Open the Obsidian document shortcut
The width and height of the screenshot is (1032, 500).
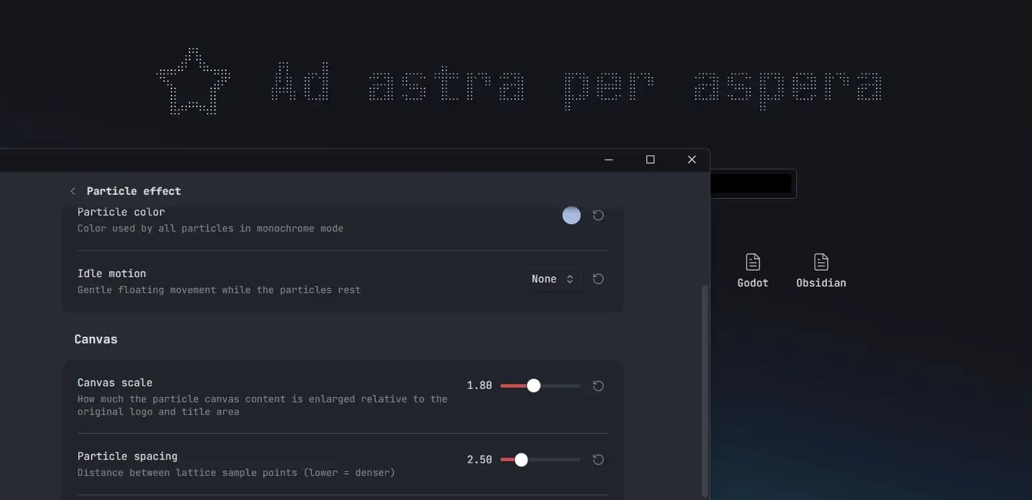[821, 271]
